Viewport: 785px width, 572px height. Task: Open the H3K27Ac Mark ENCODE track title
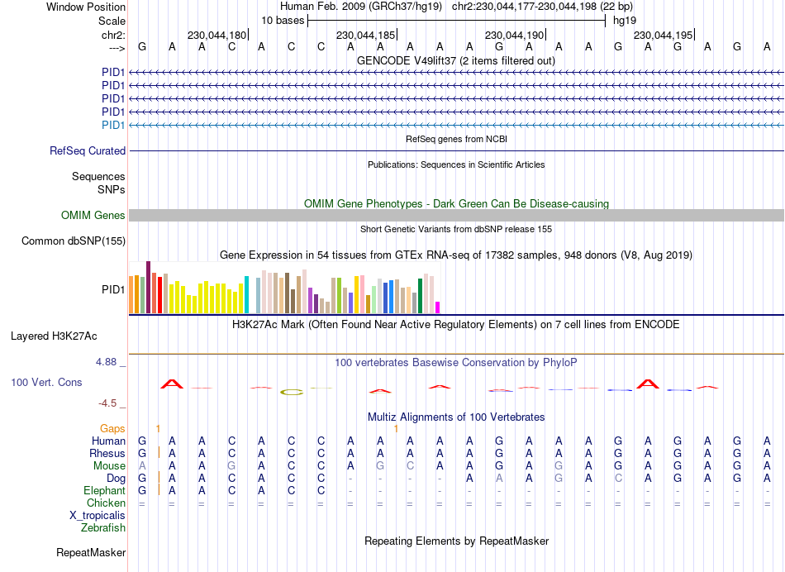(456, 325)
